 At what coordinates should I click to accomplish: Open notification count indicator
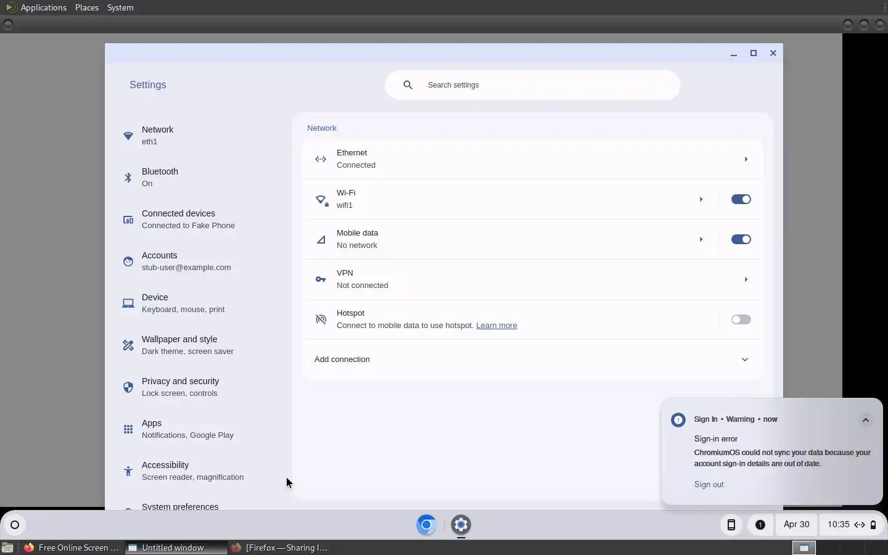pyautogui.click(x=760, y=525)
